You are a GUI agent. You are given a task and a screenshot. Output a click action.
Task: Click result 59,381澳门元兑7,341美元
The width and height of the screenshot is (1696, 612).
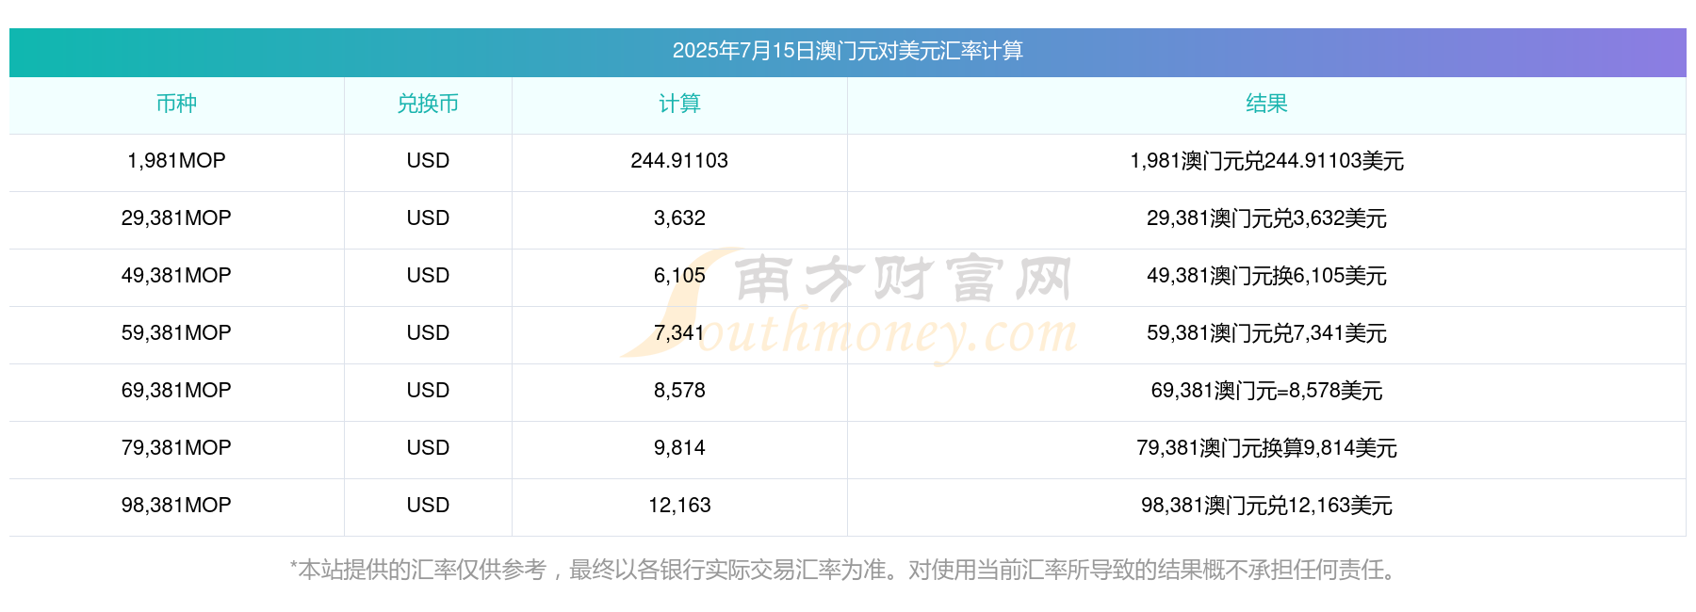click(1266, 333)
